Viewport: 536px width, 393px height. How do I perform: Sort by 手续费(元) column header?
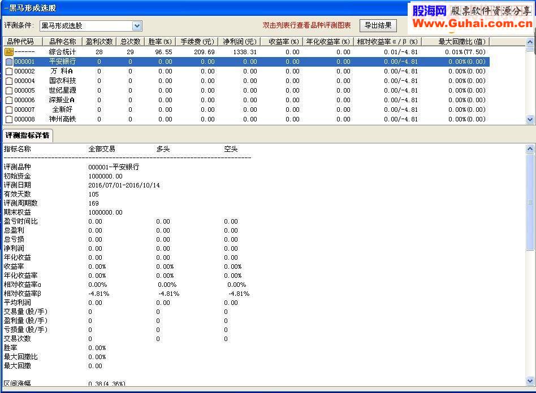pyautogui.click(x=197, y=42)
